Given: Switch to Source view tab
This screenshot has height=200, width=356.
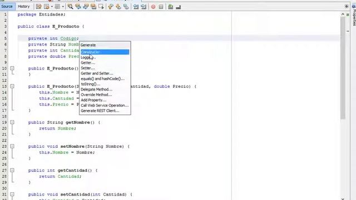Looking at the screenshot, I should tap(7, 6).
